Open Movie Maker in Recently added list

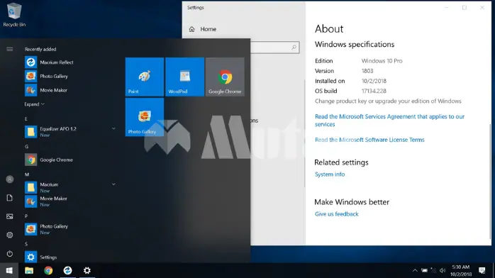click(x=46, y=90)
